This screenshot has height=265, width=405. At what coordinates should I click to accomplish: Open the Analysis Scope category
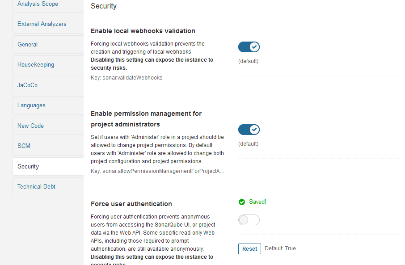38,4
